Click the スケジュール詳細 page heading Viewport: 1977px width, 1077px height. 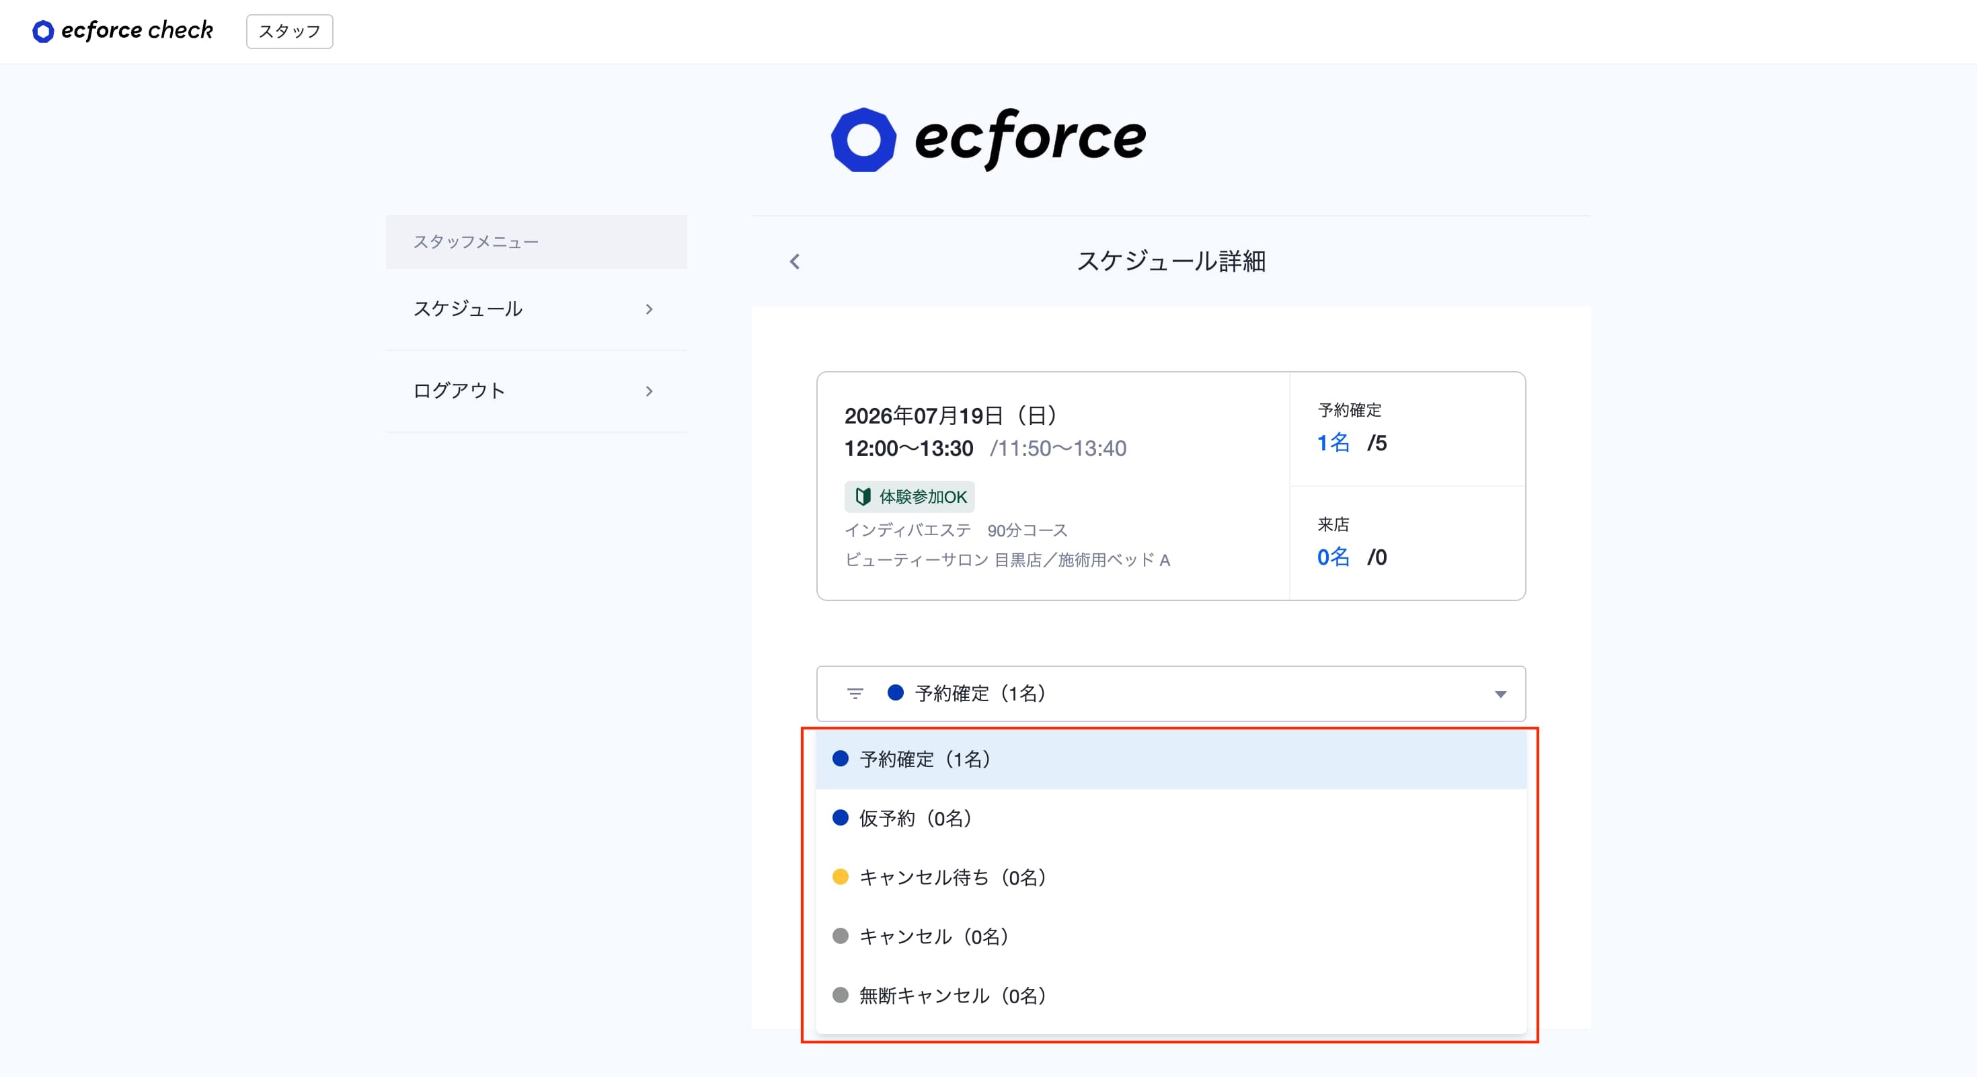[x=1171, y=262]
